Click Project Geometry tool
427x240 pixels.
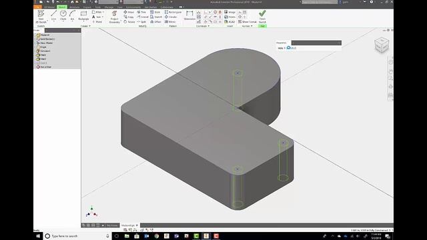pos(114,17)
